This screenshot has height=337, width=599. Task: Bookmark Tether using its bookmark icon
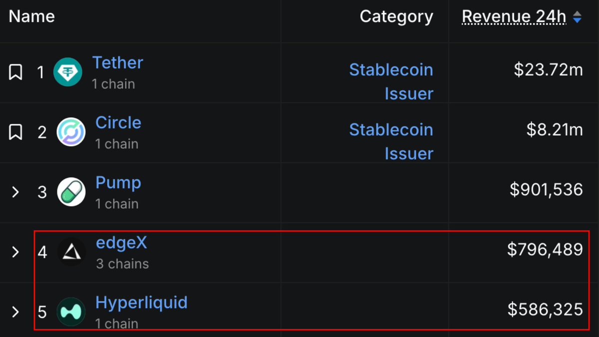(15, 72)
